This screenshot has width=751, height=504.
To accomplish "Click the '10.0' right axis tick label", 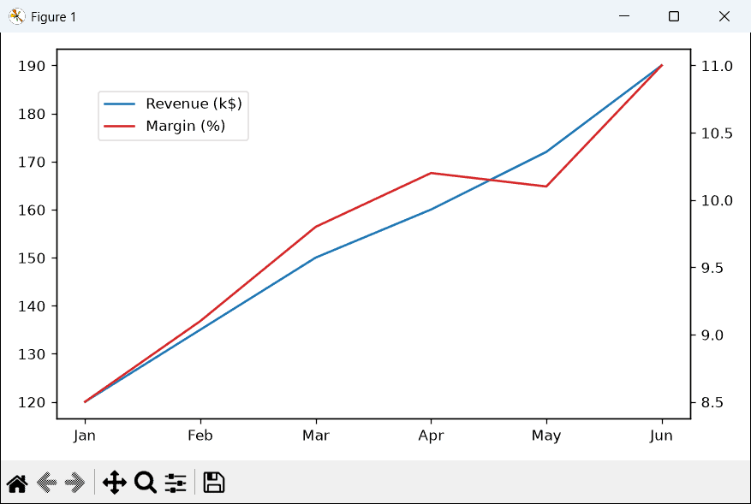I will click(717, 200).
